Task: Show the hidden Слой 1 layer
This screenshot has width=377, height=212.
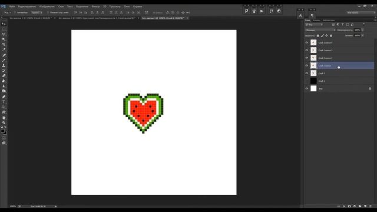Action: [306, 81]
